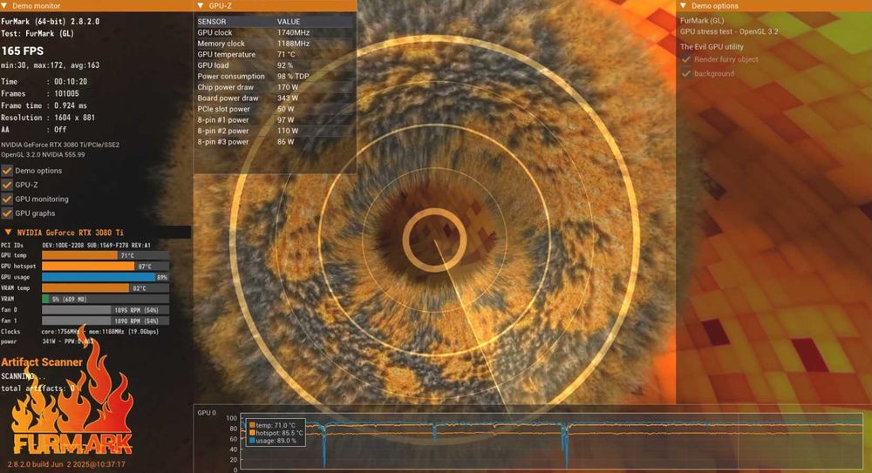Collapse the NVIDIA GeForce RTX 3080 Ti section
The width and height of the screenshot is (872, 473).
(8, 233)
